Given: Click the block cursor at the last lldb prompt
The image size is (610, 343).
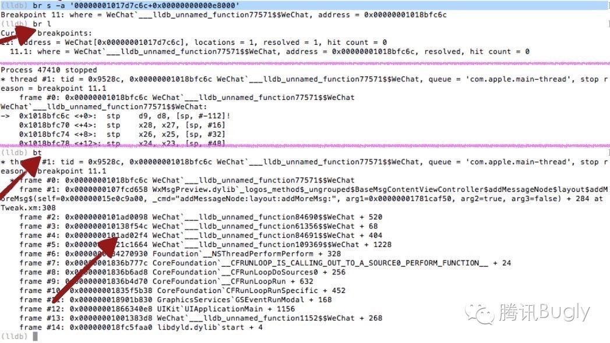Looking at the screenshot, I should 35,337.
